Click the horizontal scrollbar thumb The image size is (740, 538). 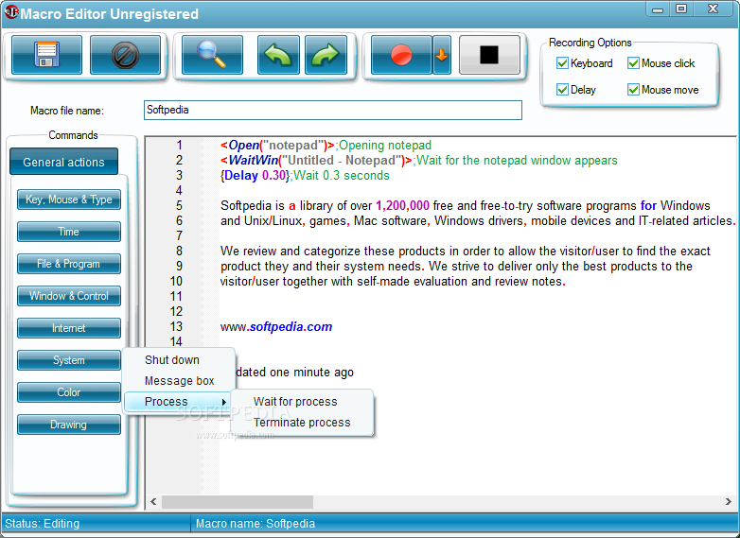[x=238, y=502]
